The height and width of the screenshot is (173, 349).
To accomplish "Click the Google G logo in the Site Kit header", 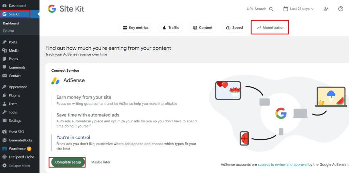I will (52, 9).
